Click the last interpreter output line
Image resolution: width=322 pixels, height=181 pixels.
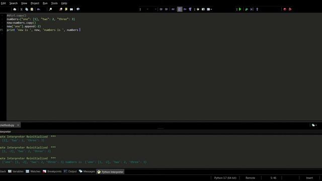(x=74, y=162)
